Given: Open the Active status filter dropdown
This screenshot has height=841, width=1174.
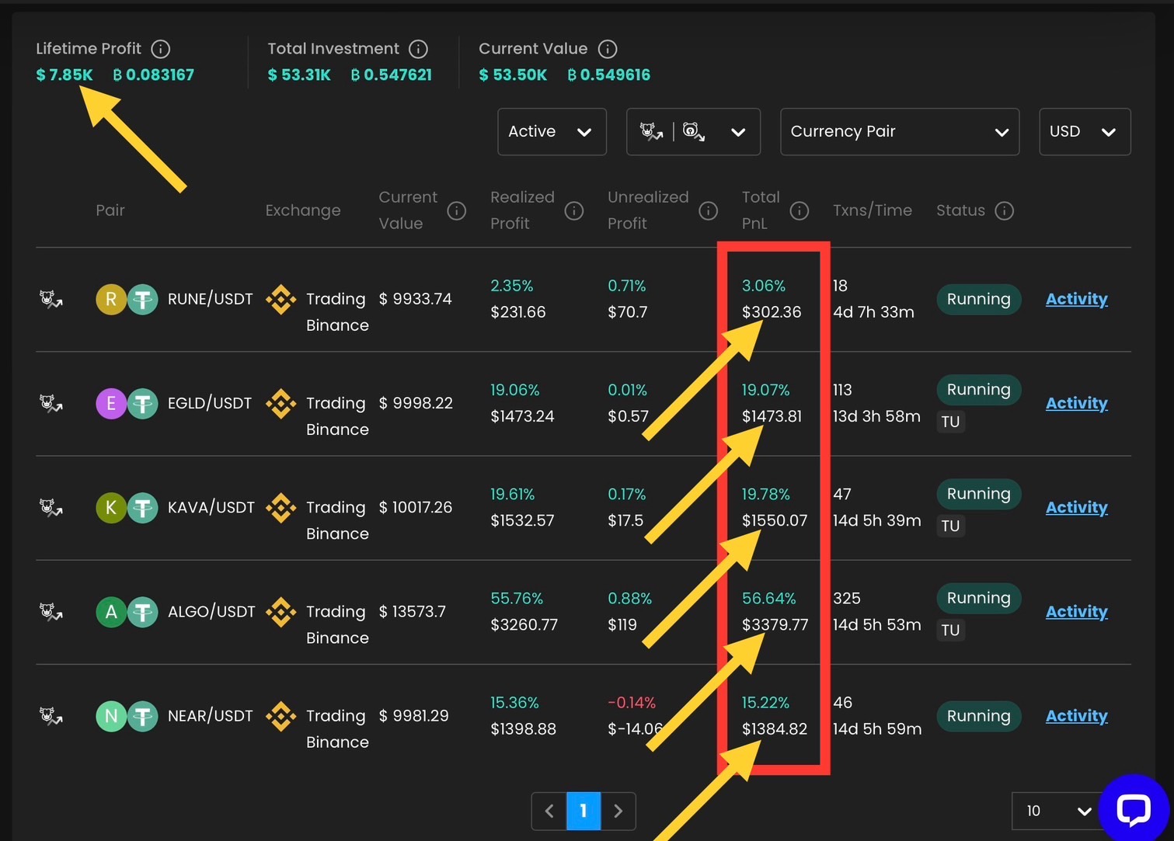Looking at the screenshot, I should tap(552, 132).
